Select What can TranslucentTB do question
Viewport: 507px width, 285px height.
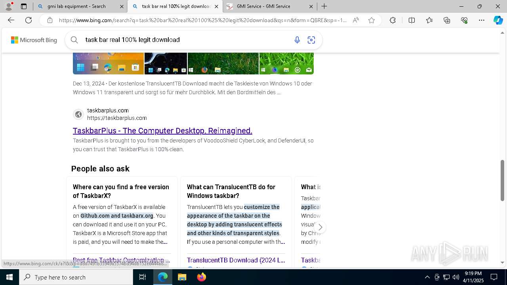click(x=231, y=191)
